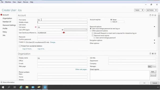
Task: Go to Password Settings section
Action: tap(9, 25)
